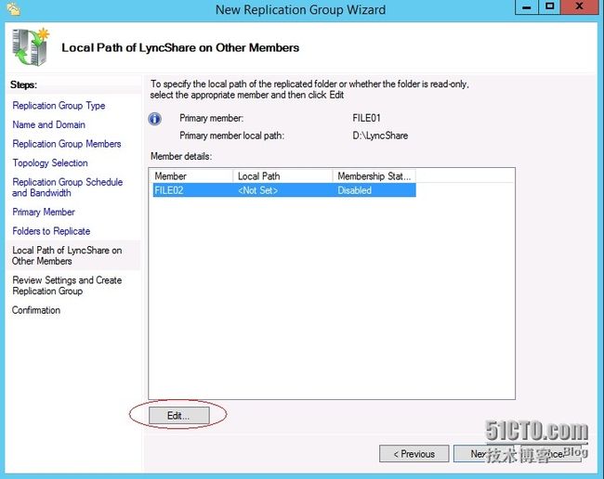Sort by the Local Path column header
This screenshot has width=604, height=479.
pyautogui.click(x=283, y=176)
